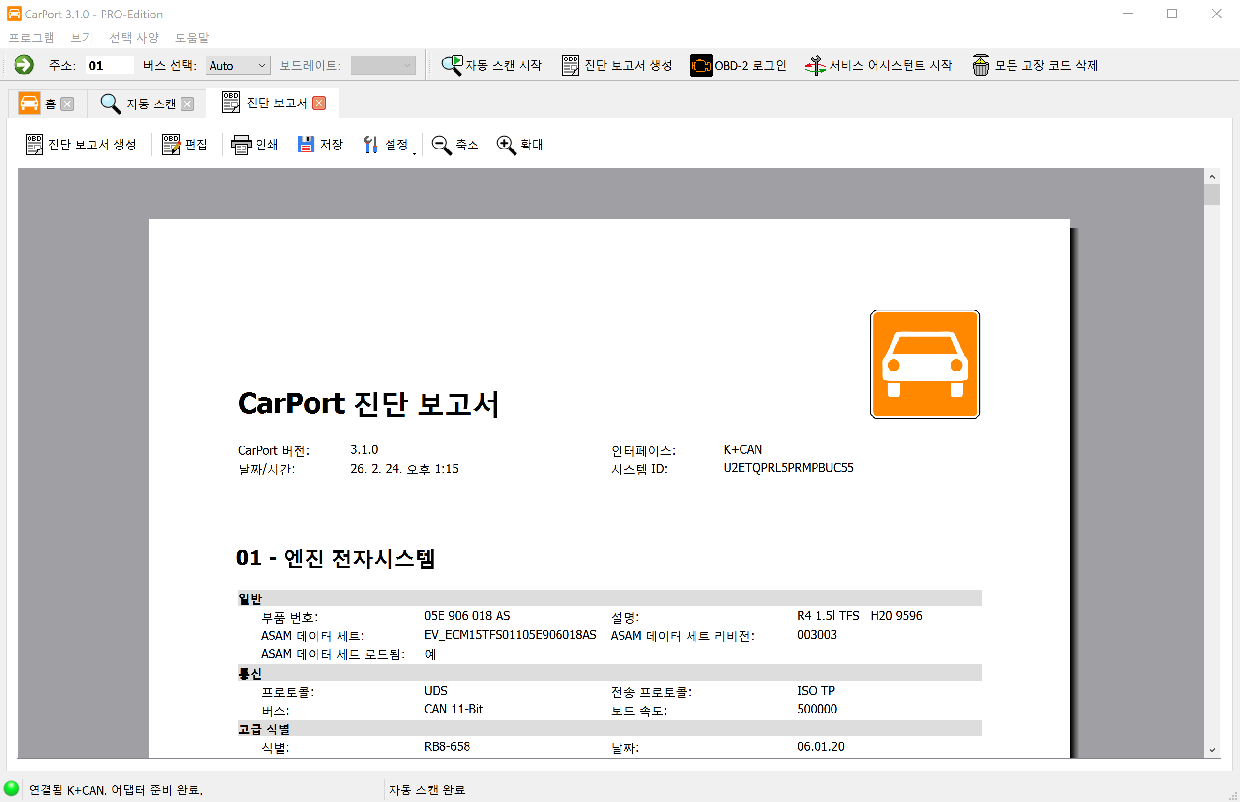Viewport: 1240px width, 802px height.
Task: Launch the service assistant
Action: click(x=877, y=65)
